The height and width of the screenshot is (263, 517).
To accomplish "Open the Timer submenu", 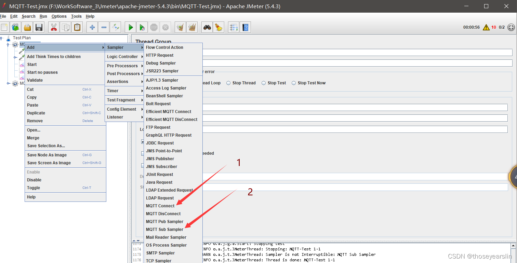I will coord(124,91).
